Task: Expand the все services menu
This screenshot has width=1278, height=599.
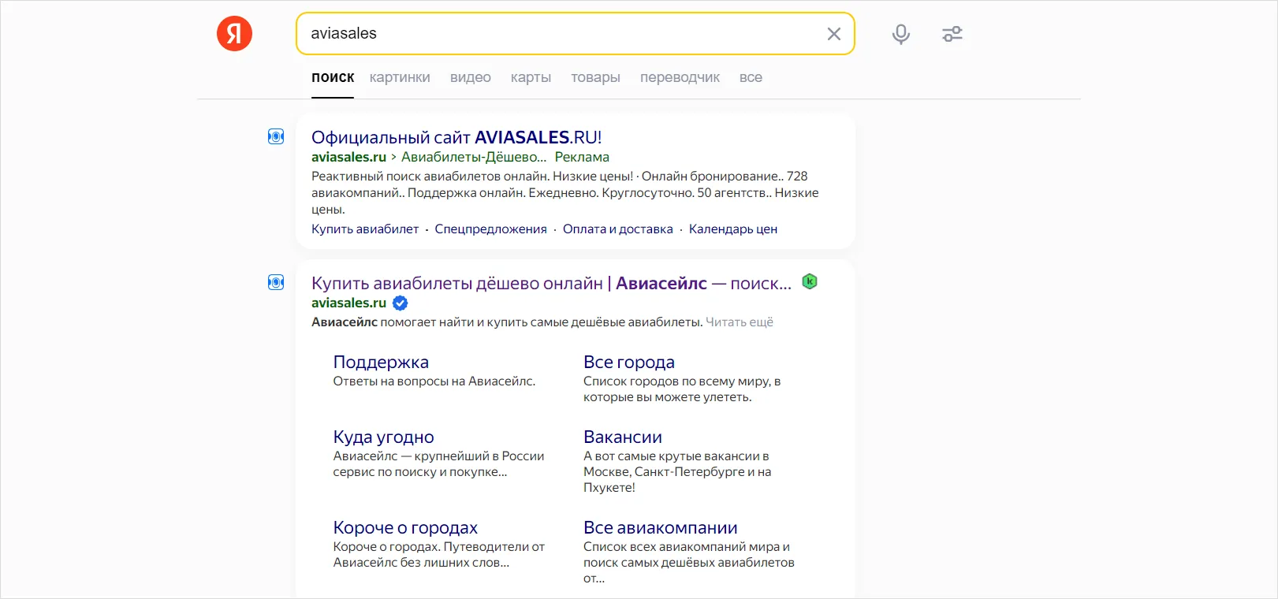Action: tap(751, 77)
